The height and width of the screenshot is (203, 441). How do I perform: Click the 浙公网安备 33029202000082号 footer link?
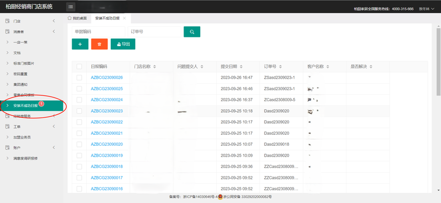click(x=248, y=197)
